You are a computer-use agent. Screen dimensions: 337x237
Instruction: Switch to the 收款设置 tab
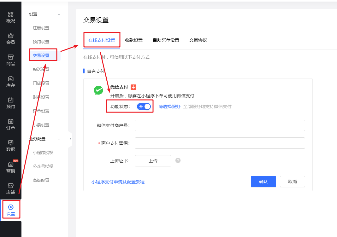(134, 40)
